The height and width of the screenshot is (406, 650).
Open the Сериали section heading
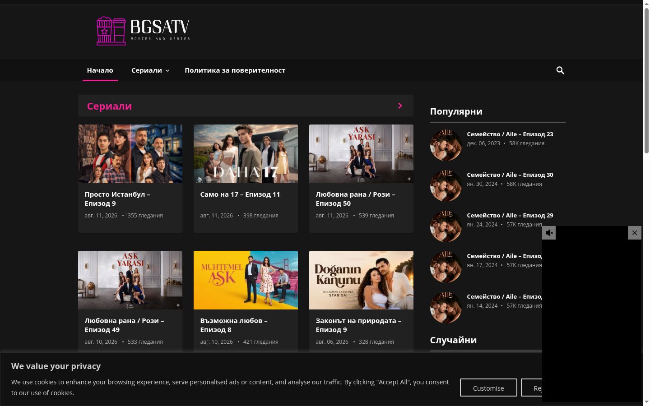pyautogui.click(x=109, y=106)
